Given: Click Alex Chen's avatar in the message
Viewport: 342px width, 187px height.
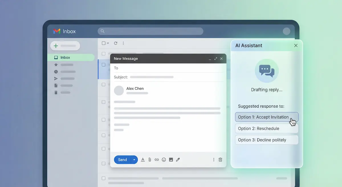Looking at the screenshot, I should [x=119, y=91].
